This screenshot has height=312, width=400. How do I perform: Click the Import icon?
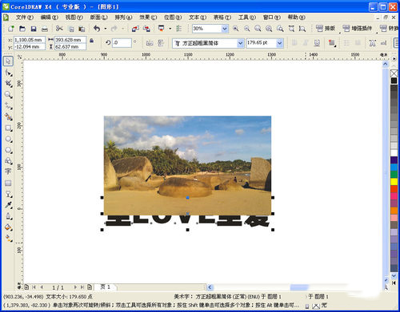click(135, 29)
